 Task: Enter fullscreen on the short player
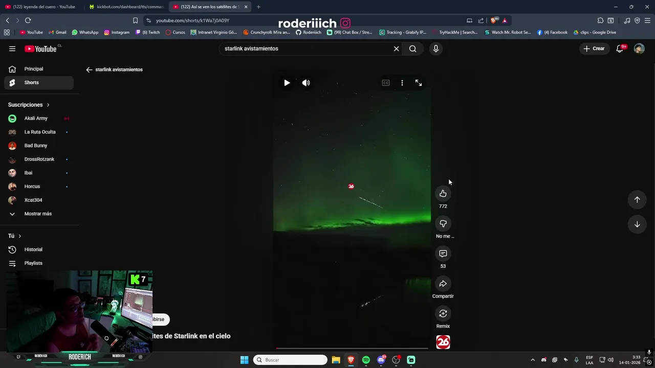pos(419,83)
